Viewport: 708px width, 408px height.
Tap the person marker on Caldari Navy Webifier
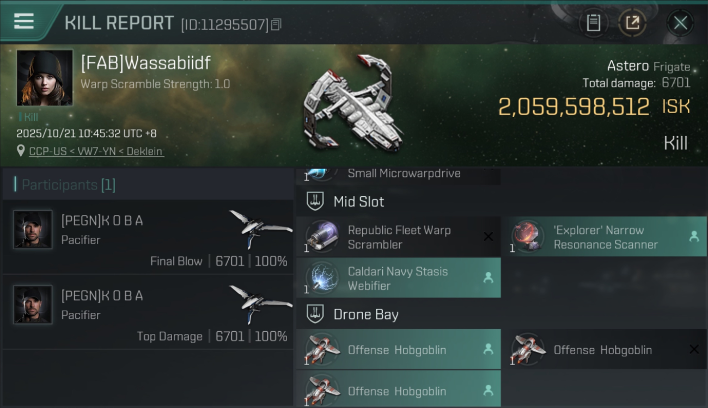[x=488, y=278]
